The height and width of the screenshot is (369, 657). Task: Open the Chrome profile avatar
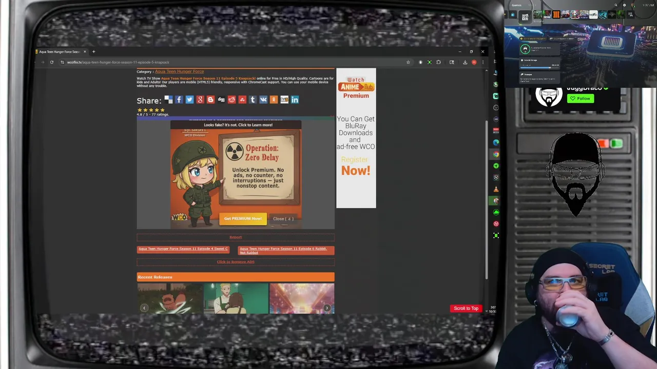(x=474, y=62)
